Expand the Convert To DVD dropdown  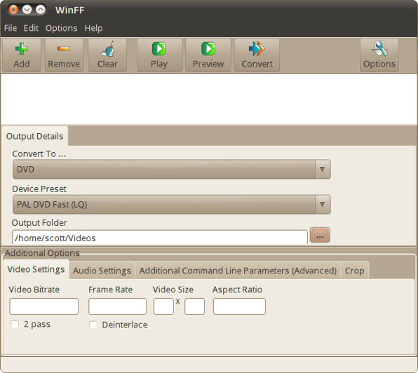click(172, 169)
